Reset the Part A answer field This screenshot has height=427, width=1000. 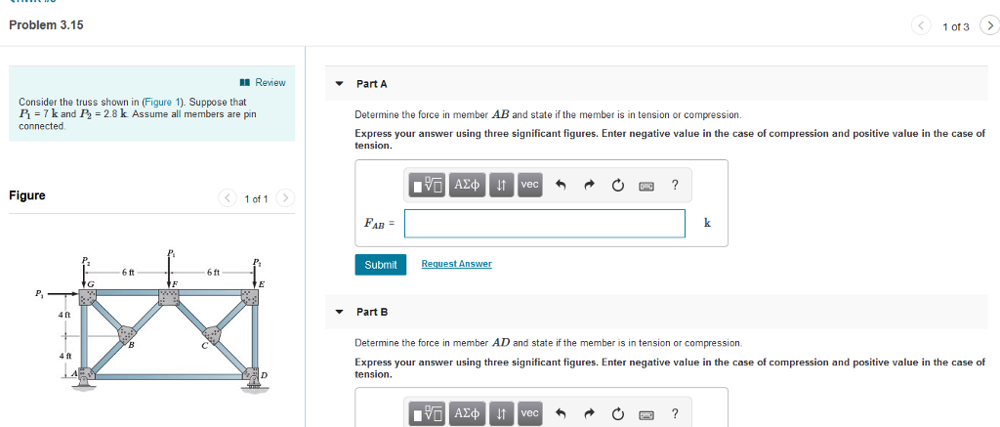[617, 186]
